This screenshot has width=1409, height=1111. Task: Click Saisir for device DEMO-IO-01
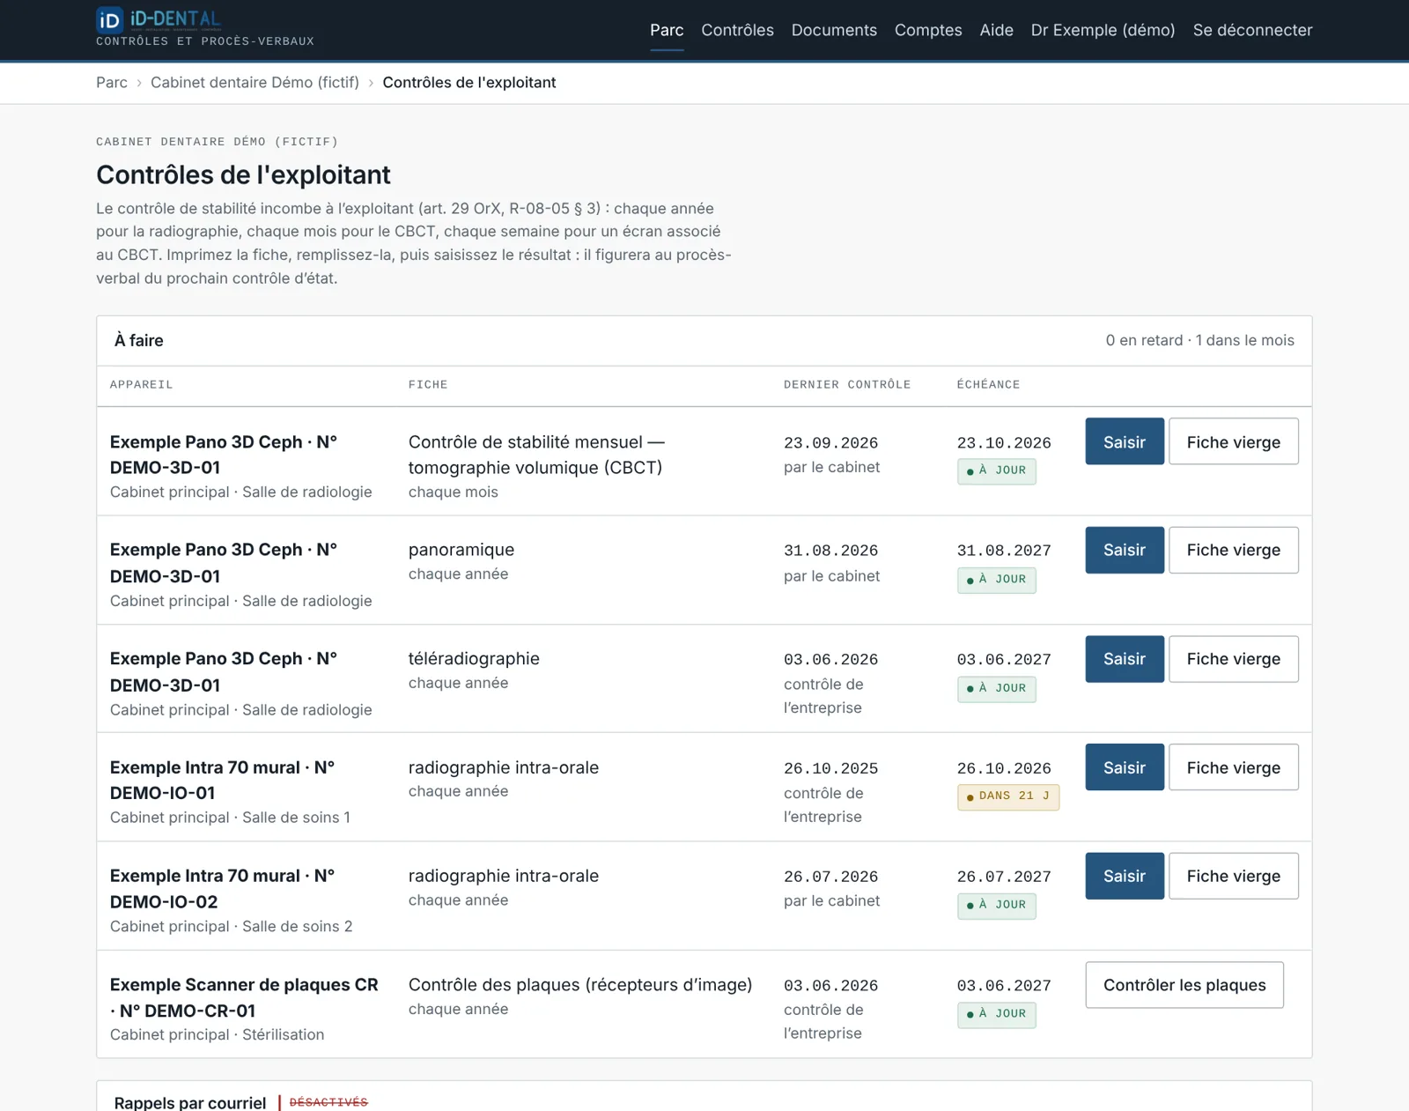pyautogui.click(x=1125, y=767)
